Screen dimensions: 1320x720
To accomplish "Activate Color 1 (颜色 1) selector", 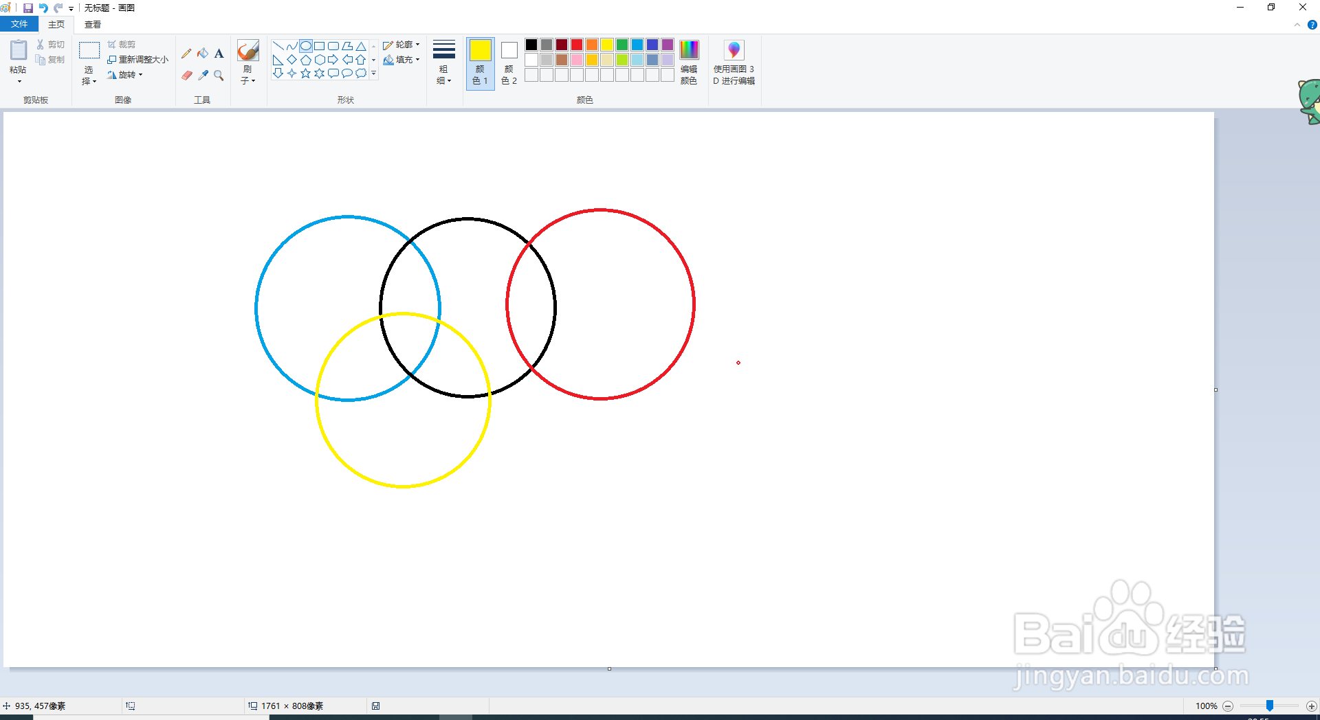I will (481, 63).
